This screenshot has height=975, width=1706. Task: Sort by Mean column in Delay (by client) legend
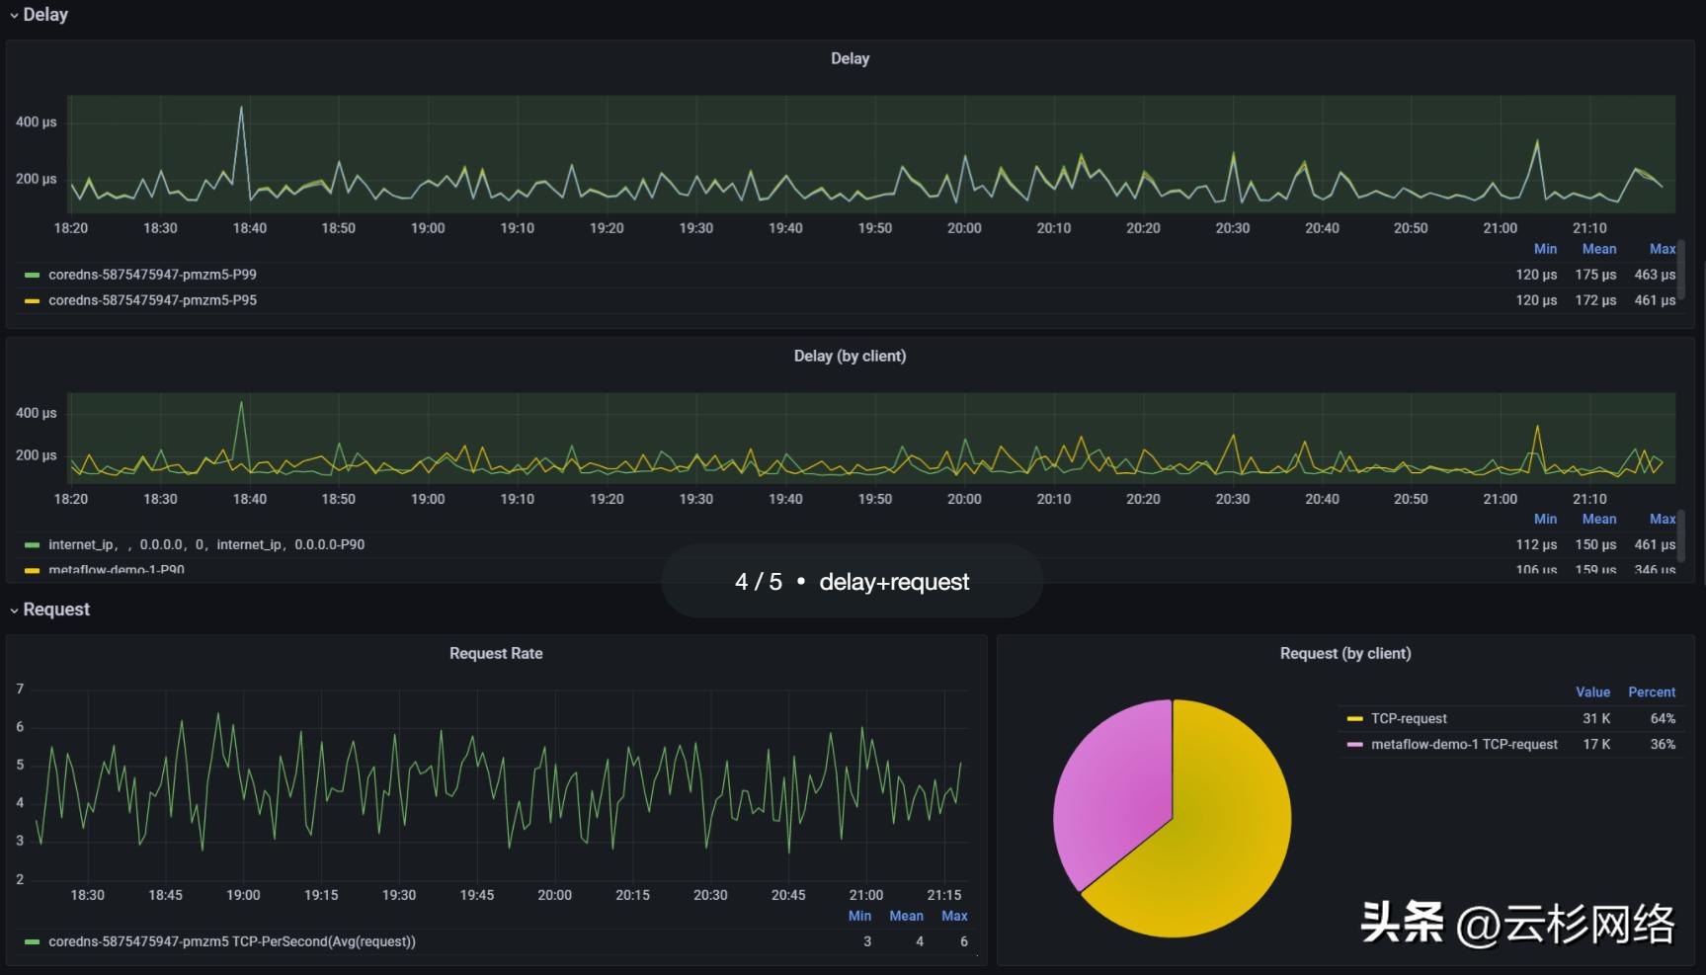coord(1599,519)
